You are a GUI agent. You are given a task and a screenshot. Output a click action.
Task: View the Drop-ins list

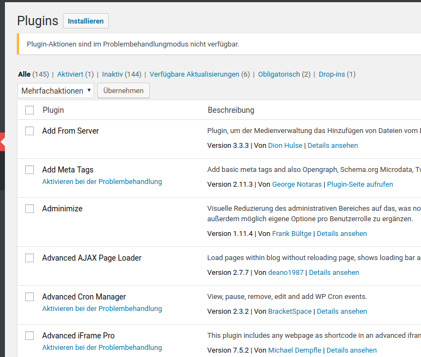pos(332,74)
